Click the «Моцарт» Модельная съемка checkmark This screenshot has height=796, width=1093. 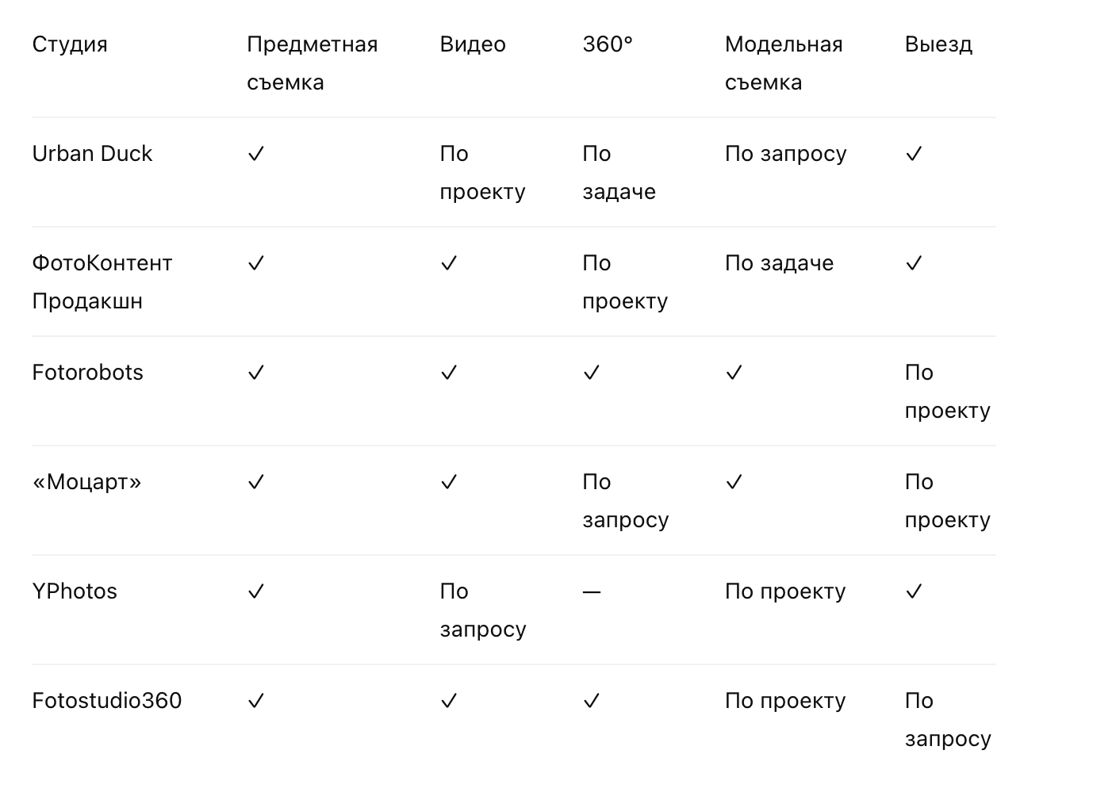734,482
